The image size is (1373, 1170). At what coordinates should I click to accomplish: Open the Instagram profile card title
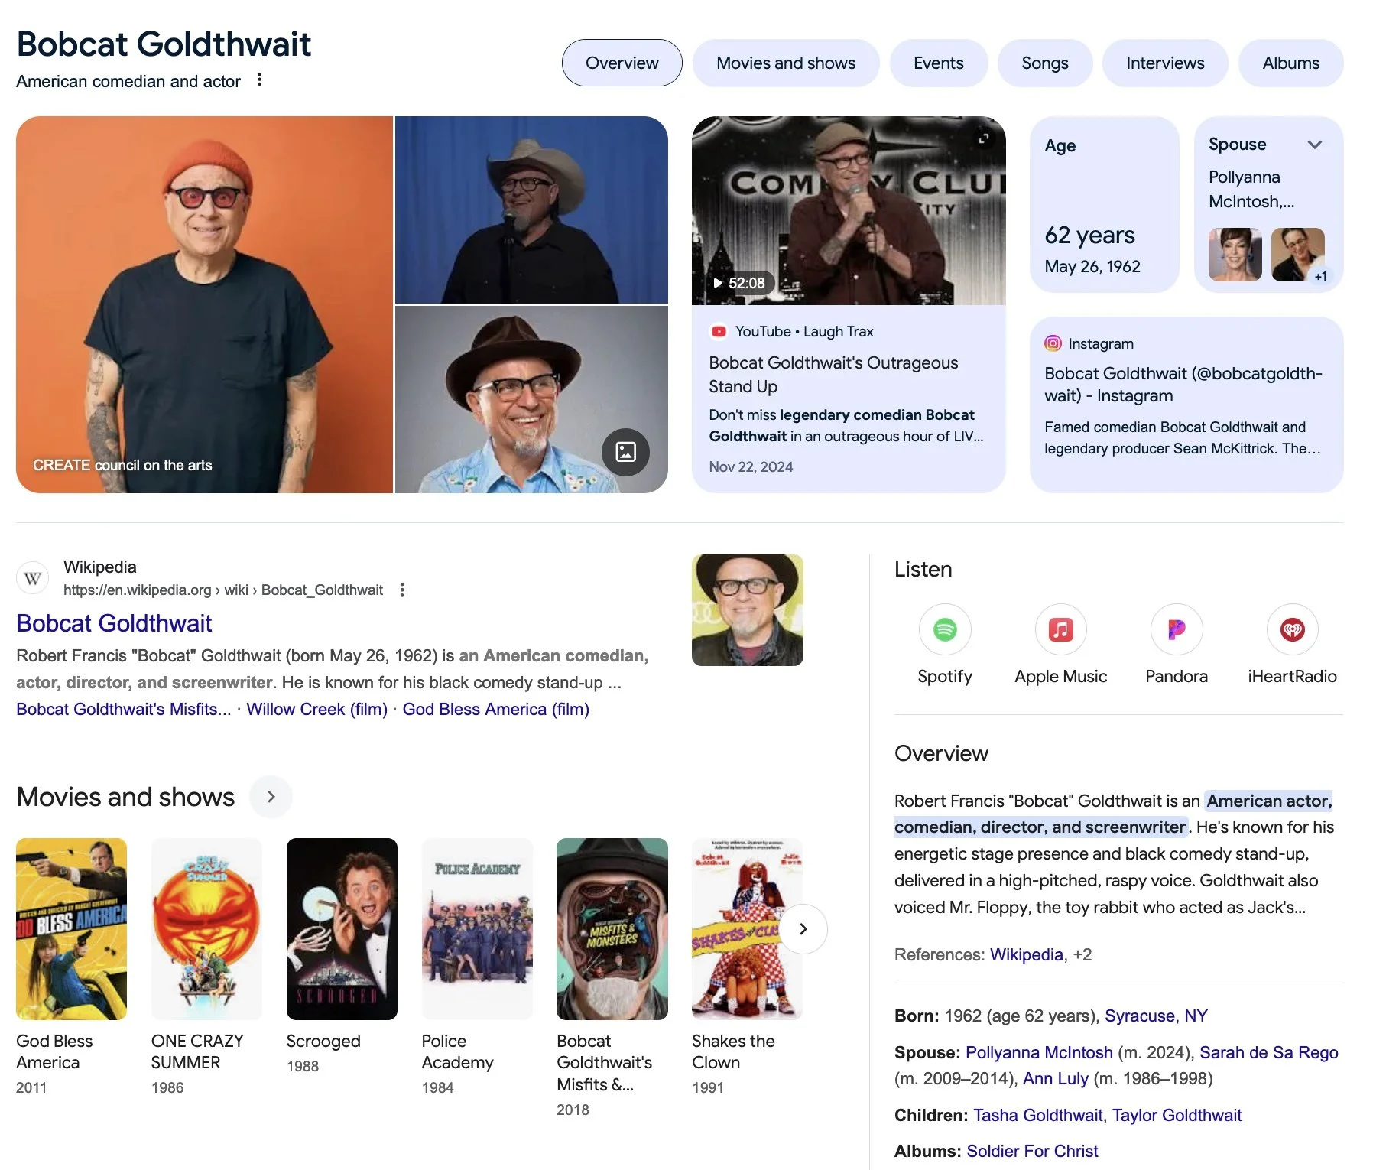(1183, 385)
